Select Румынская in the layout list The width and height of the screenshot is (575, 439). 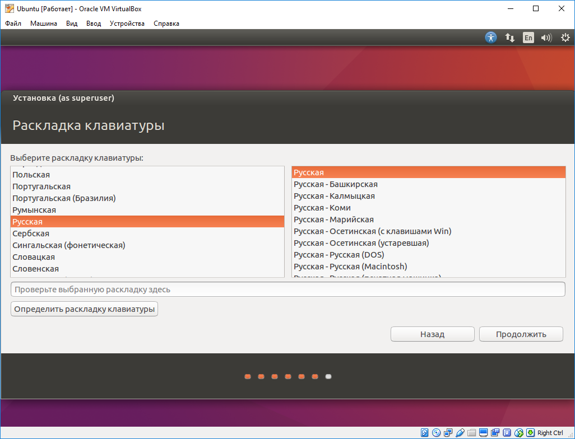(147, 210)
